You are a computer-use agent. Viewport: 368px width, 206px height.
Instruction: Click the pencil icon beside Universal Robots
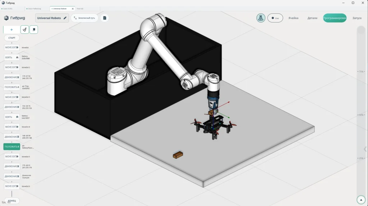[65, 18]
